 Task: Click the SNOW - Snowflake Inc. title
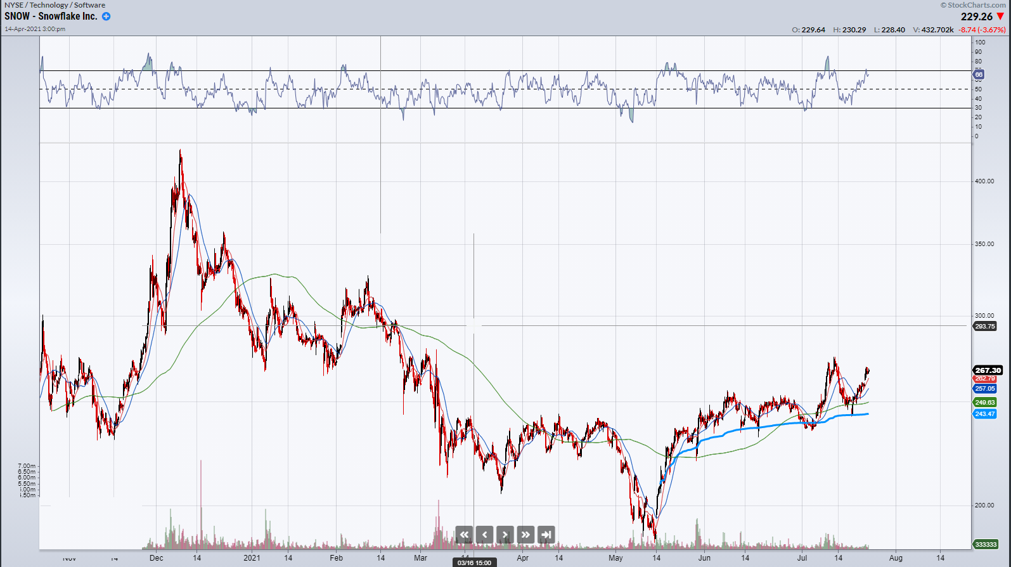point(51,16)
